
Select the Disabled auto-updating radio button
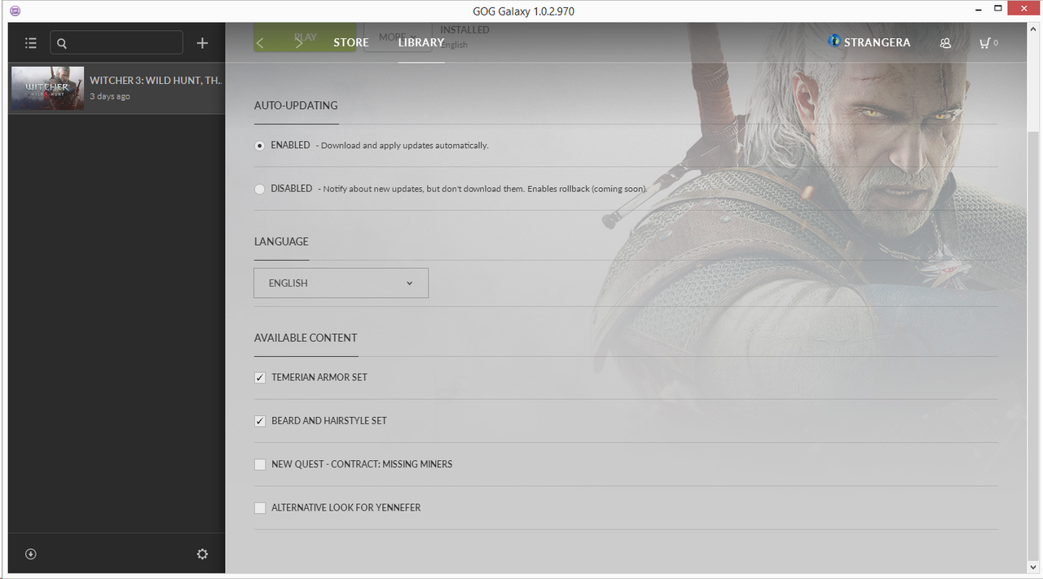(260, 189)
